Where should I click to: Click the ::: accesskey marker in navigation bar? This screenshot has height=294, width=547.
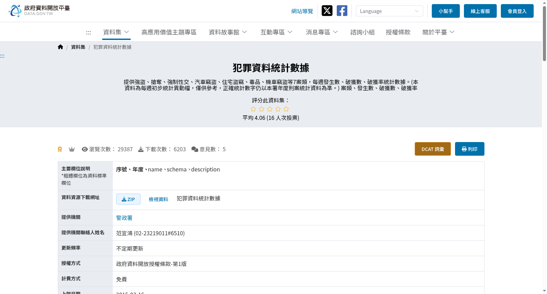point(89,32)
